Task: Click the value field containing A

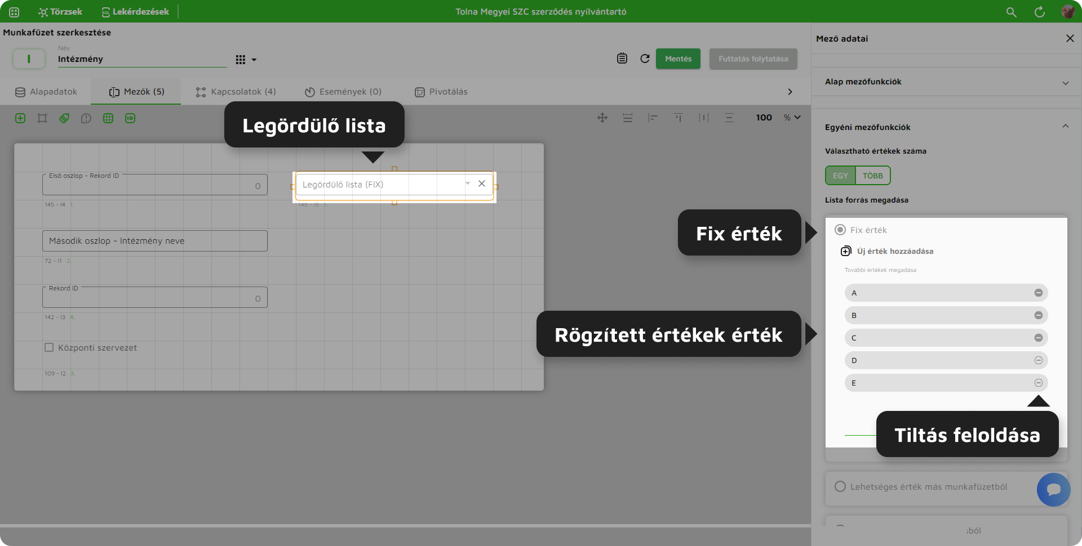Action: pos(946,293)
